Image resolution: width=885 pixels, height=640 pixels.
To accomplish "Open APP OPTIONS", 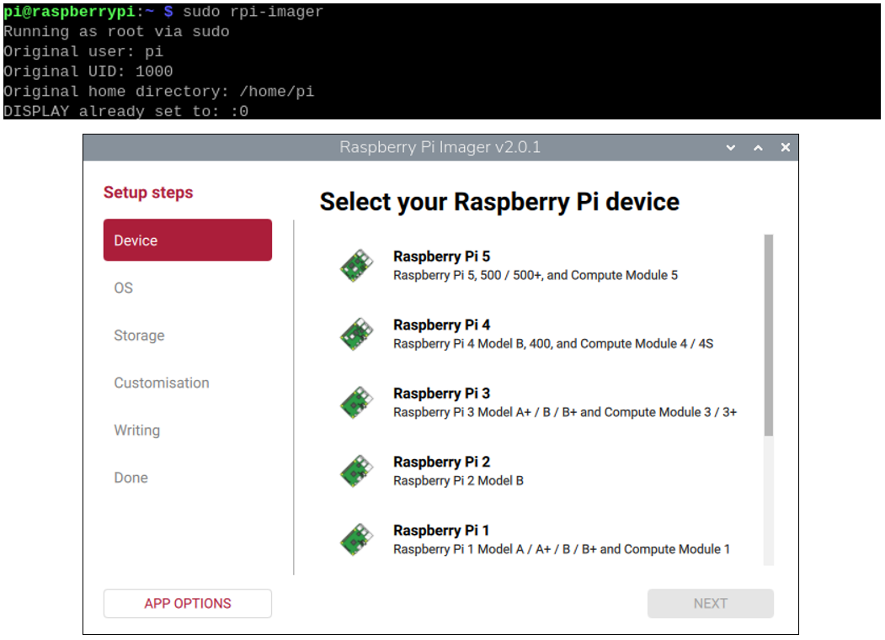I will tap(188, 603).
